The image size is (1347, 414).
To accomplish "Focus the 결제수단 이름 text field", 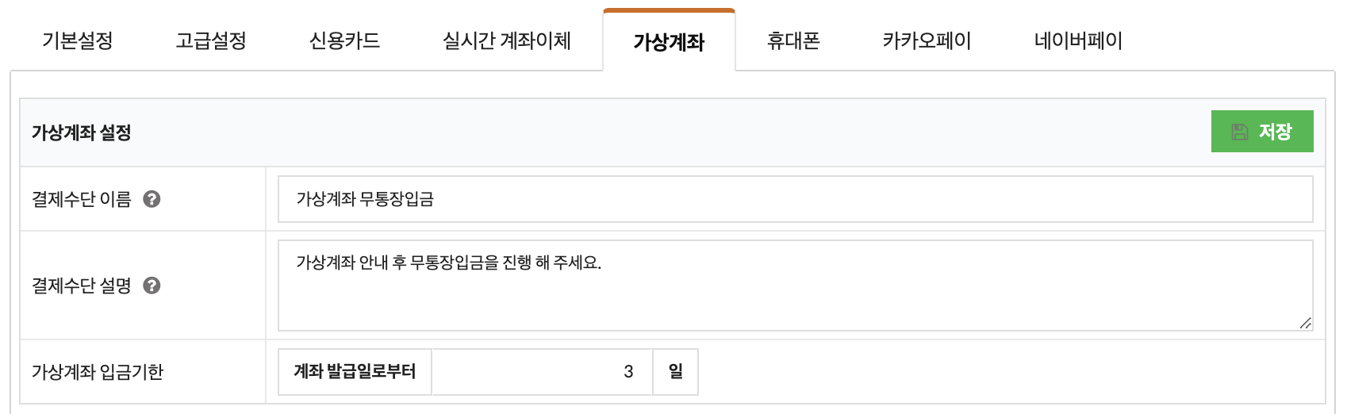I will pyautogui.click(x=795, y=199).
